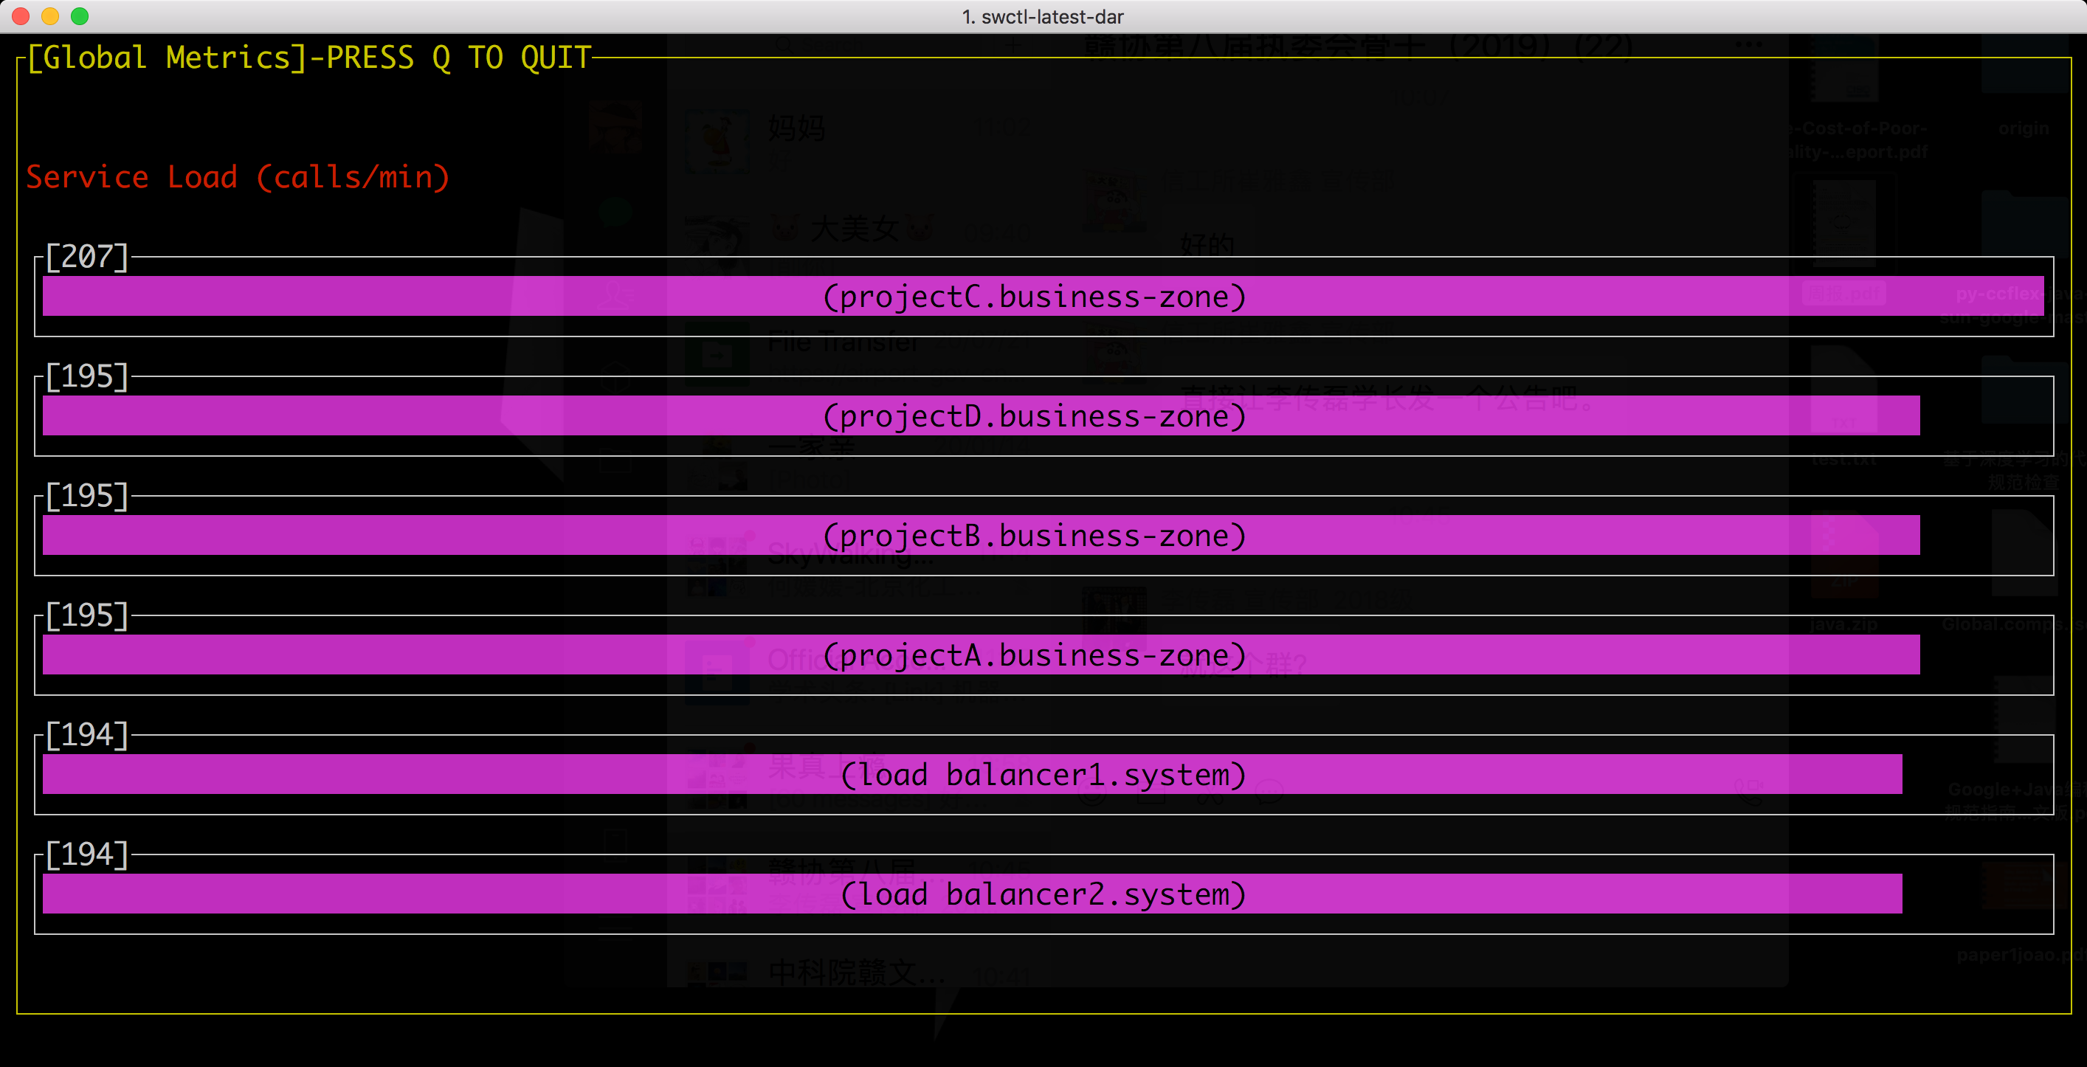
Task: Click the [207] value above projectC bar
Action: (x=86, y=257)
